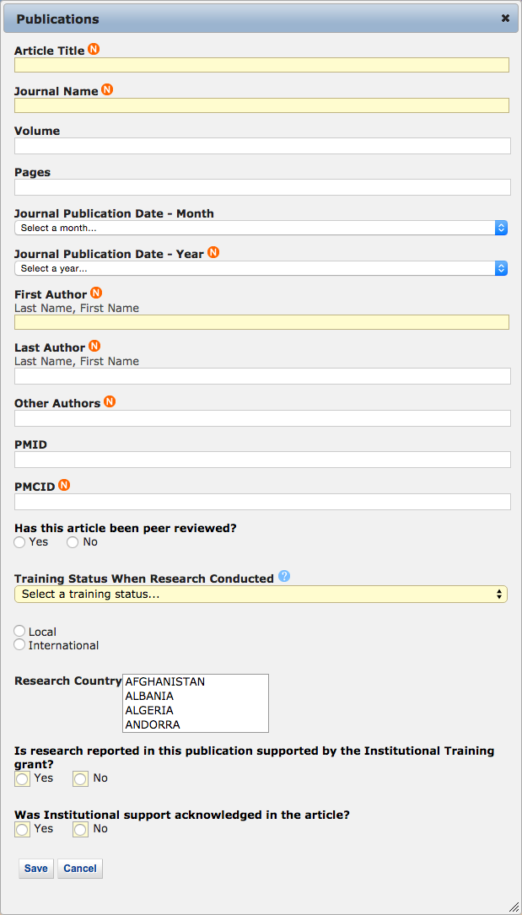Image resolution: width=522 pixels, height=915 pixels.
Task: Click the N icon next to Other Authors
Action: tap(110, 402)
